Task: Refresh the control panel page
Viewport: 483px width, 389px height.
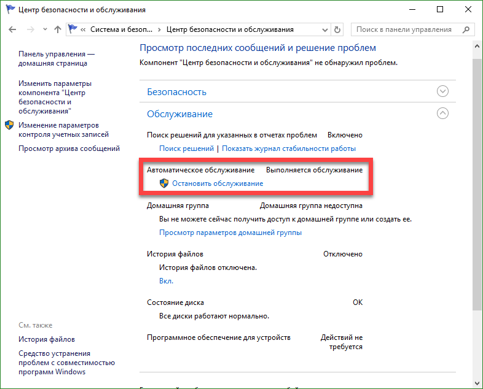Action: pos(337,30)
